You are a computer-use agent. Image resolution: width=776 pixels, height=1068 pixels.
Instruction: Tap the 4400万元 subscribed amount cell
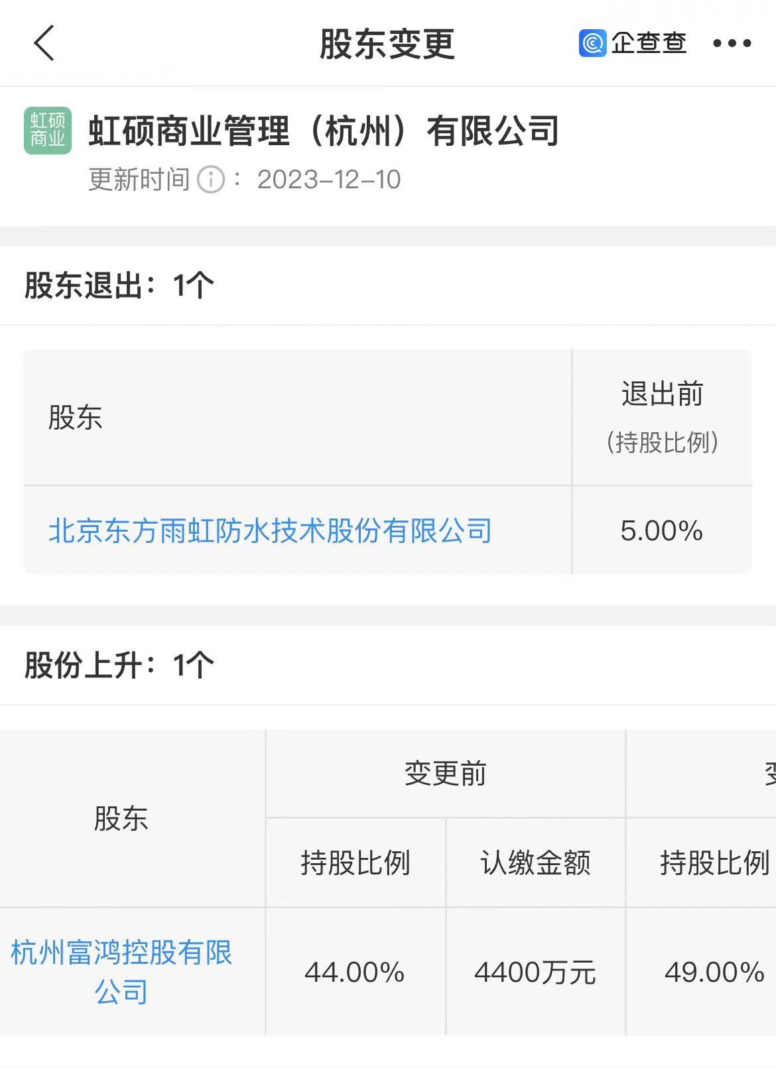pos(535,972)
